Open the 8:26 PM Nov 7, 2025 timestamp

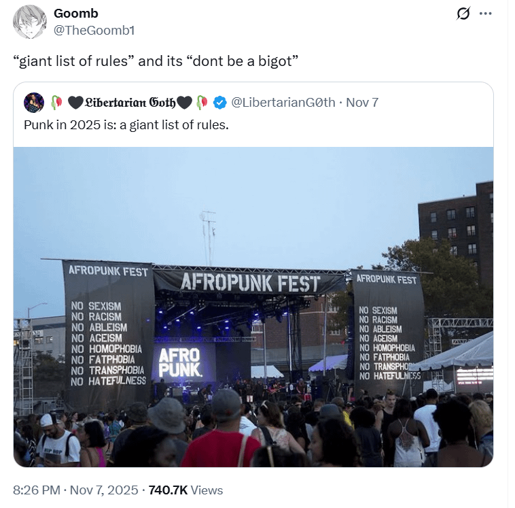click(75, 490)
